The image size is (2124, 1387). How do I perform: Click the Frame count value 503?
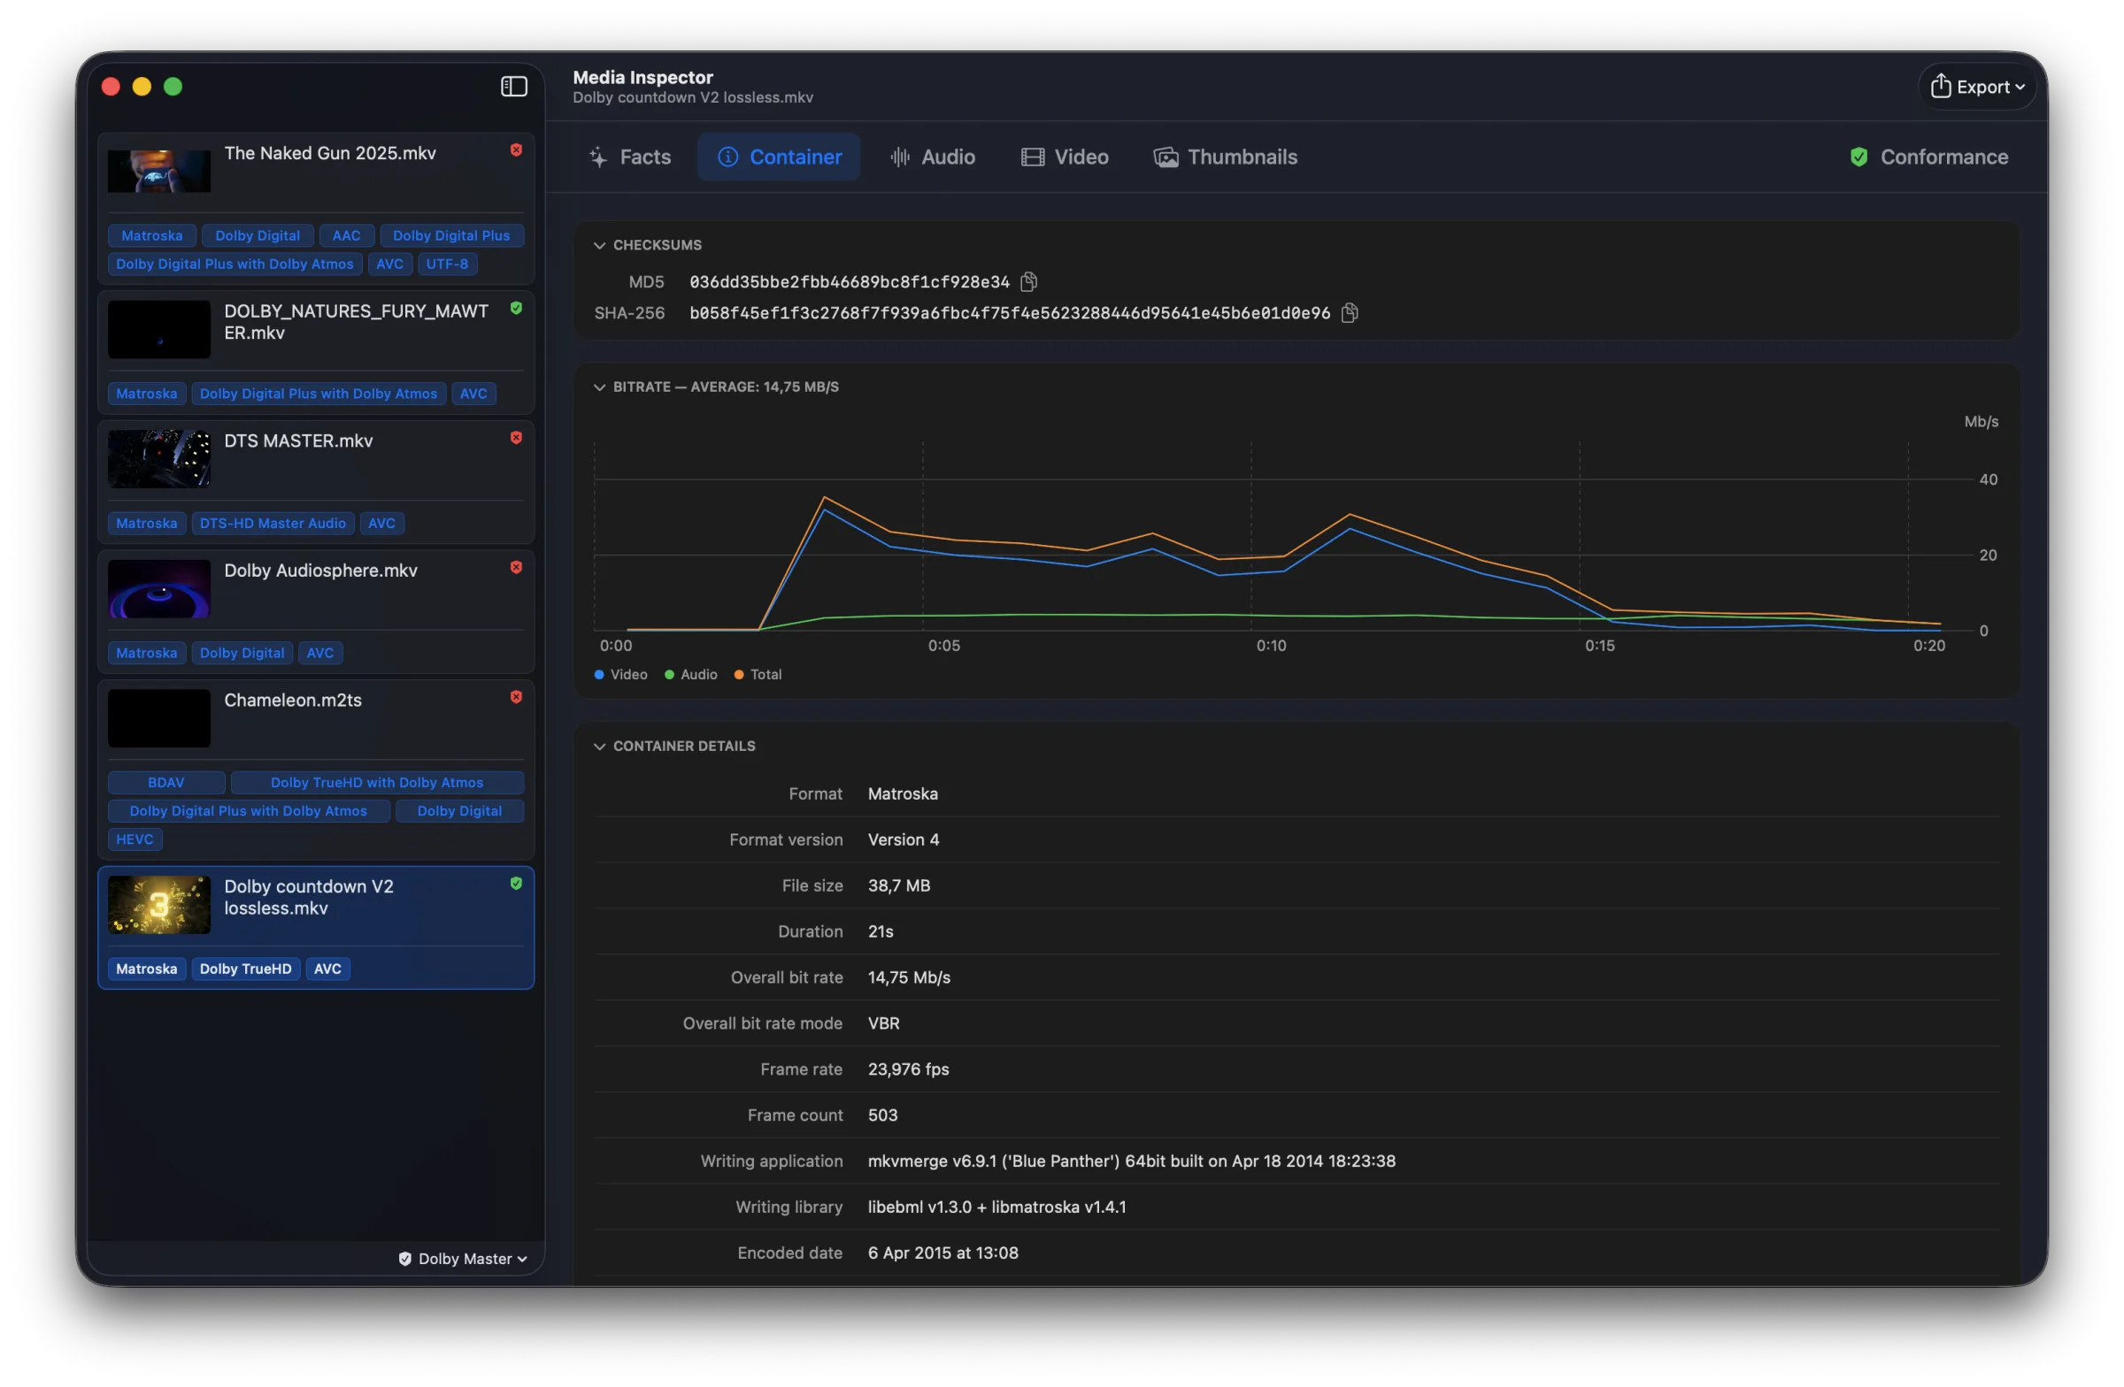[x=883, y=1115]
